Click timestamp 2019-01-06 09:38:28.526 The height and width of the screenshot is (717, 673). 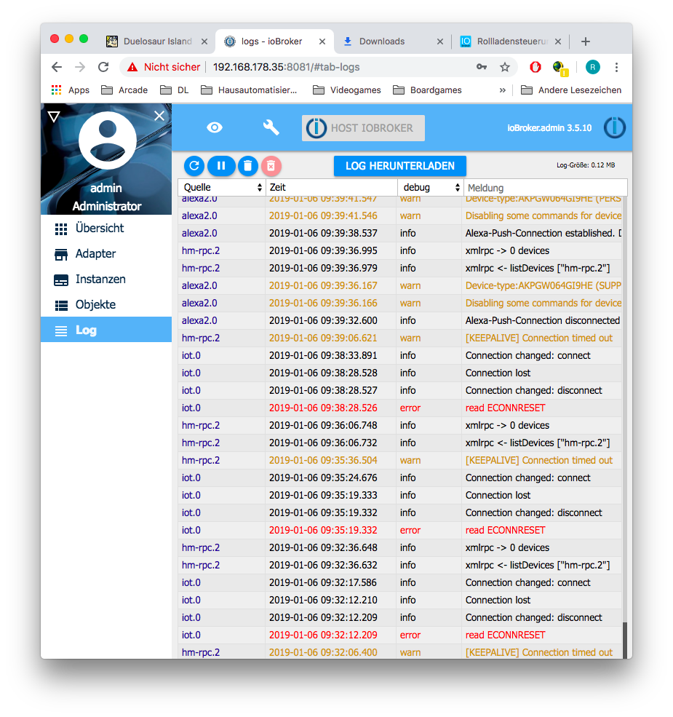pyautogui.click(x=323, y=408)
